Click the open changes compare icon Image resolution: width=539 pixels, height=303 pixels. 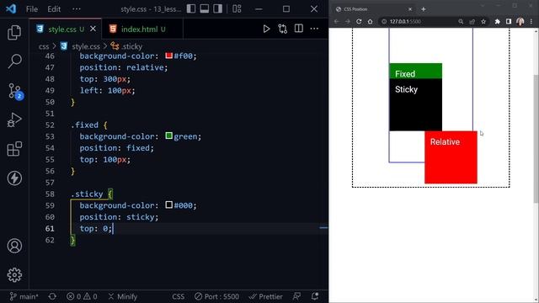tap(283, 29)
